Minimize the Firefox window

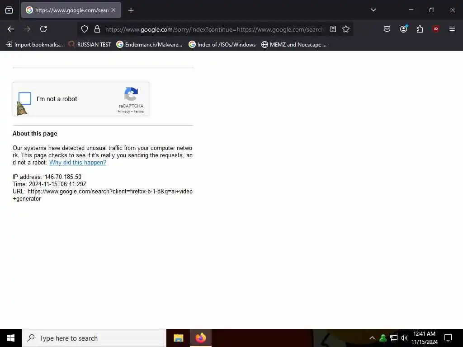point(411,10)
